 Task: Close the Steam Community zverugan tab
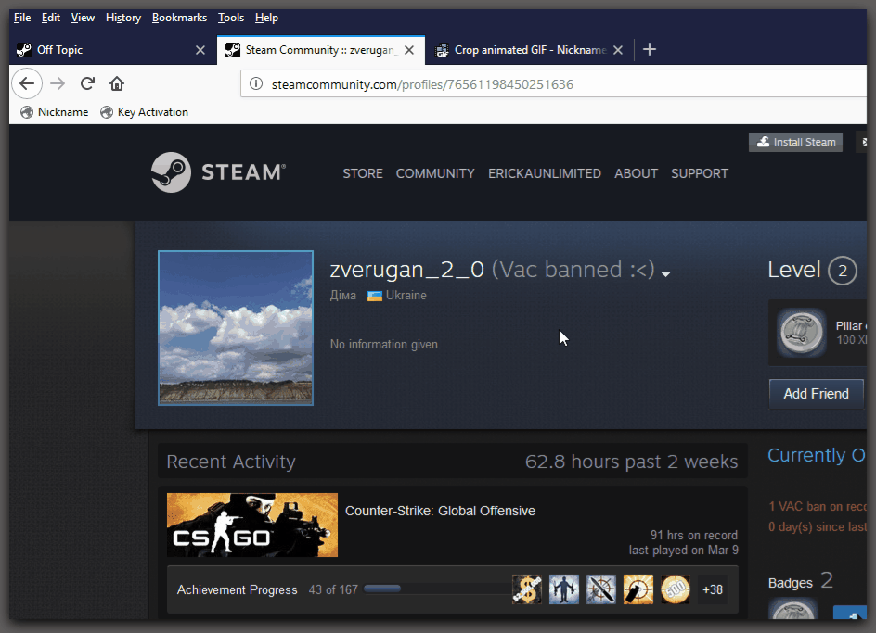tap(409, 50)
